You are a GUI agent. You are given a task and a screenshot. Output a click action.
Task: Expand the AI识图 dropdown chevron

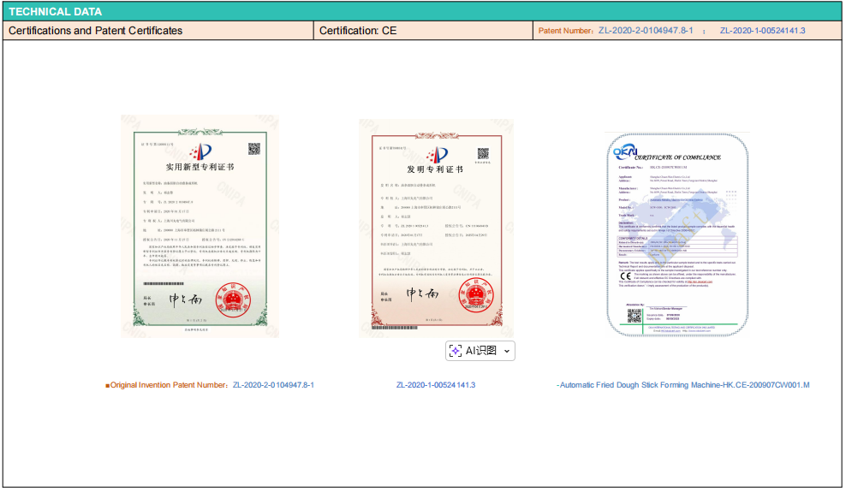[x=507, y=351]
